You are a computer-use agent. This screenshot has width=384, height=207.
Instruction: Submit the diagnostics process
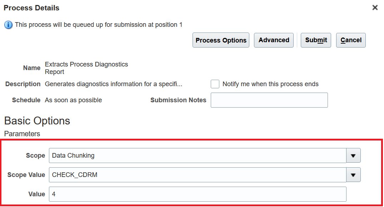pos(316,40)
